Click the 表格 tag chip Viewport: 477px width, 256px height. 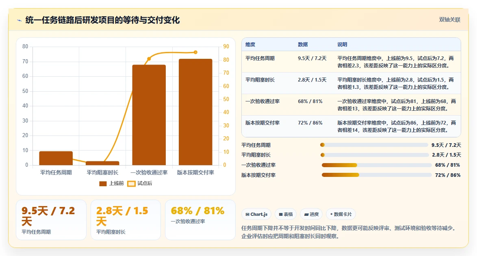pyautogui.click(x=286, y=214)
